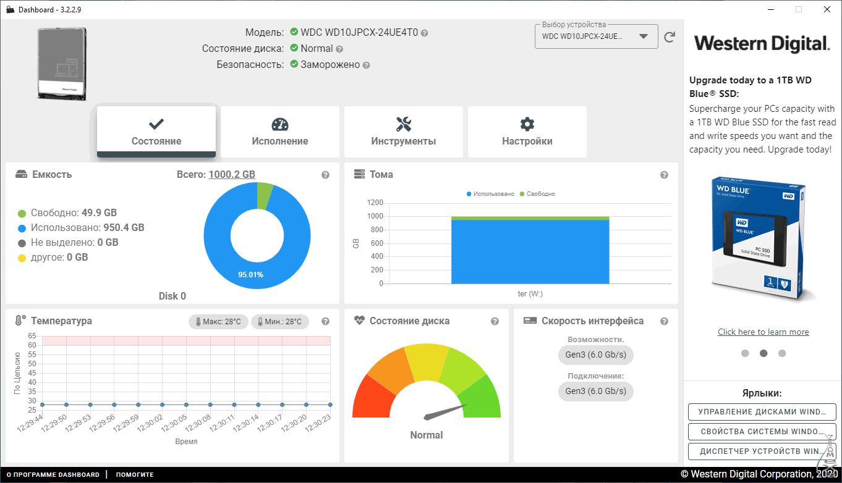Open help for Состояние диска panel

pos(495,322)
